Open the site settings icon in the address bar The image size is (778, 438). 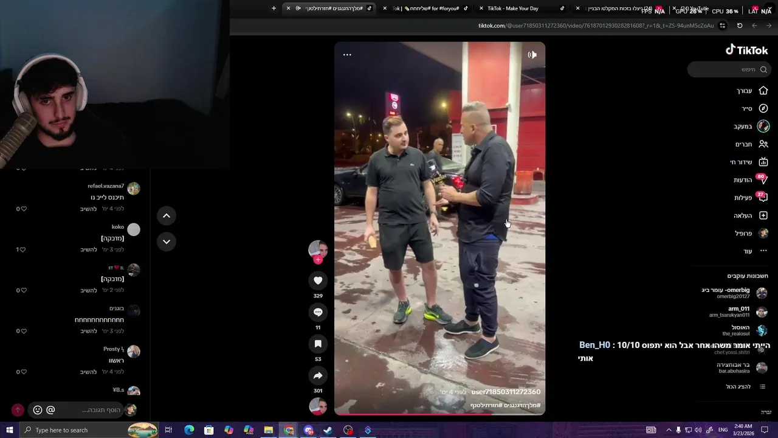pyautogui.click(x=723, y=26)
